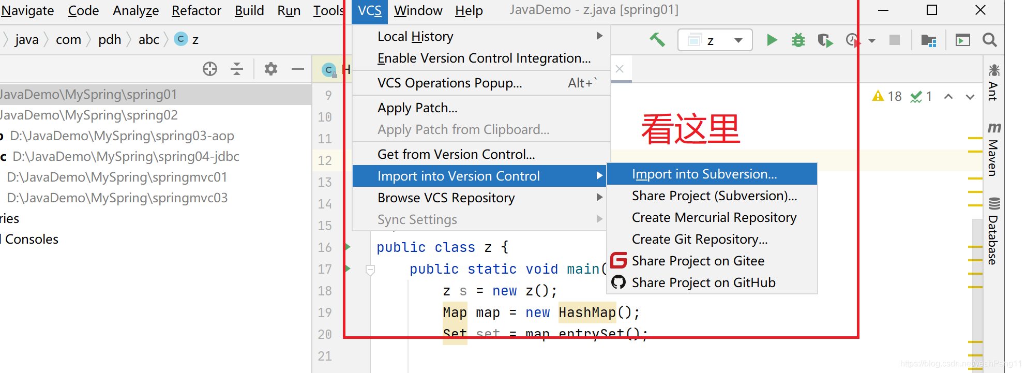1026x373 pixels.
Task: Run the z configuration with play icon
Action: click(x=772, y=40)
